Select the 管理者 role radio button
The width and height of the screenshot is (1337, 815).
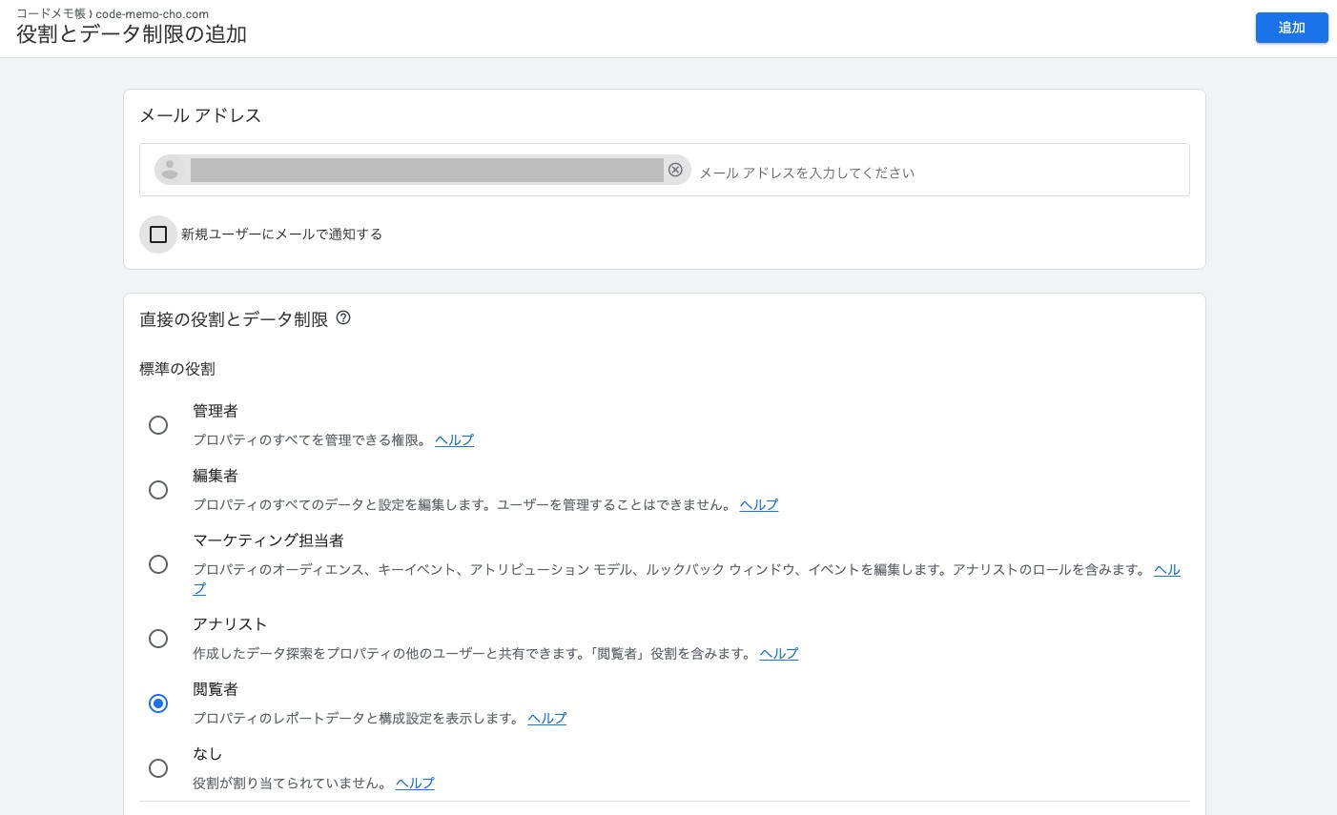(x=158, y=425)
